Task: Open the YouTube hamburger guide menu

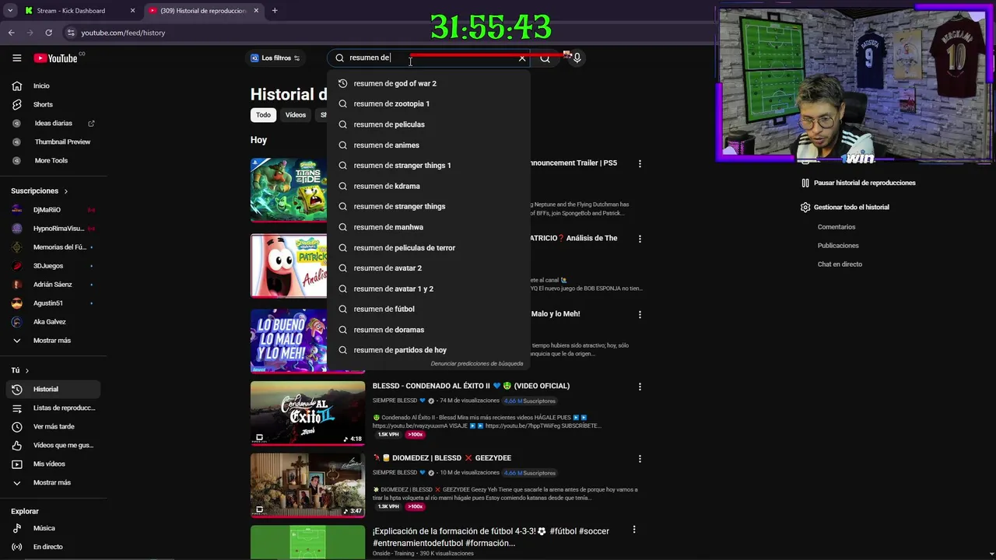Action: (16, 58)
